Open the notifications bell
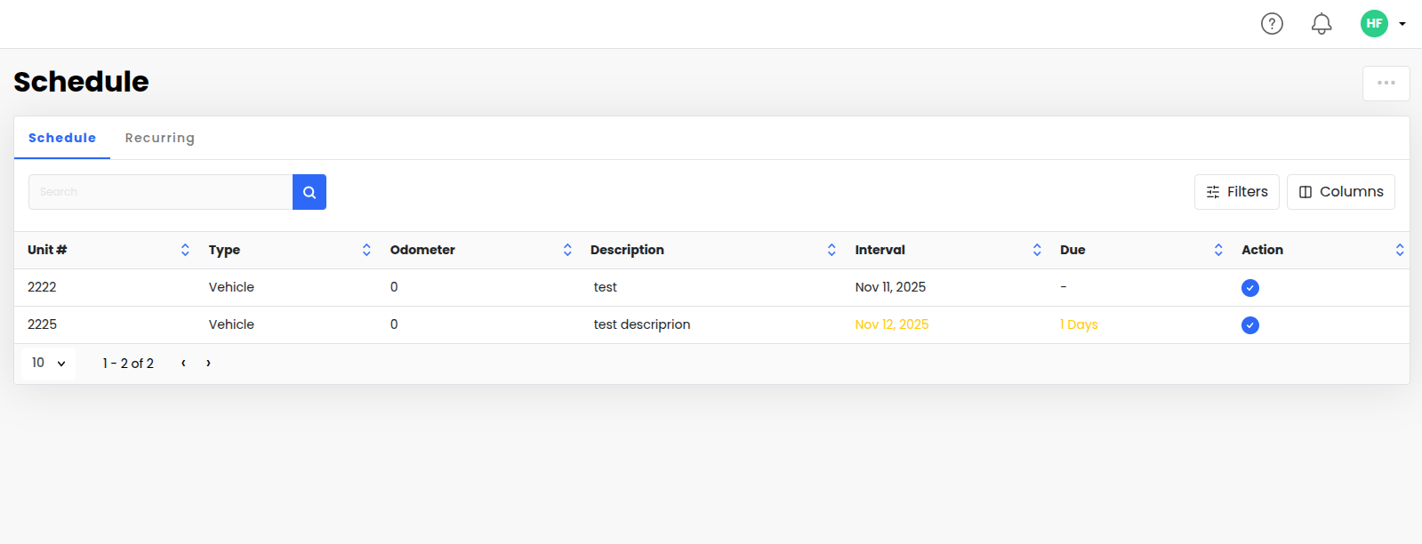 (x=1322, y=24)
